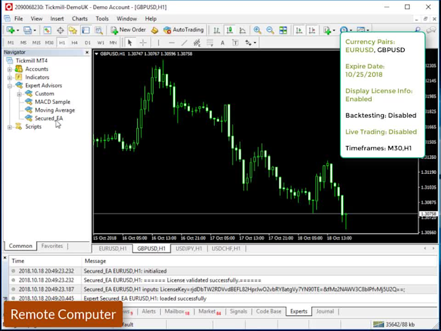This screenshot has width=441, height=331.
Task: Open dropdown arrow next to Profiles icon
Action: click(x=34, y=30)
